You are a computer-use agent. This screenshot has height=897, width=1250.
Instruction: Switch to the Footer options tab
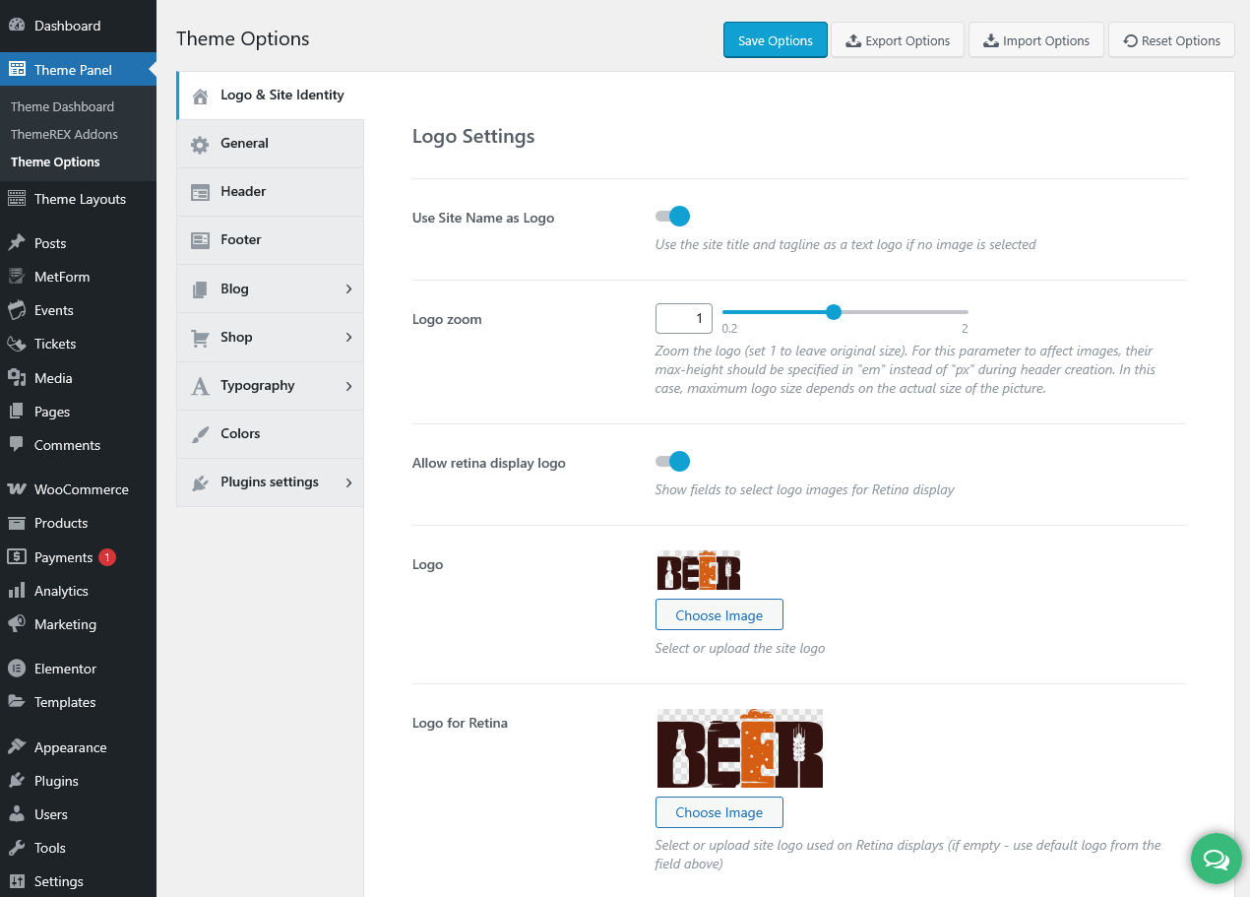[x=241, y=240]
